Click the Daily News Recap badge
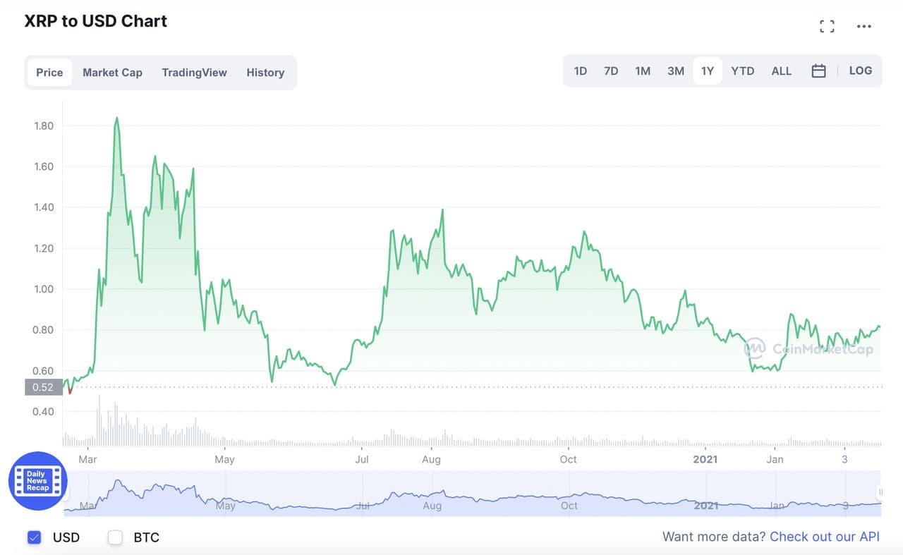 (x=37, y=481)
